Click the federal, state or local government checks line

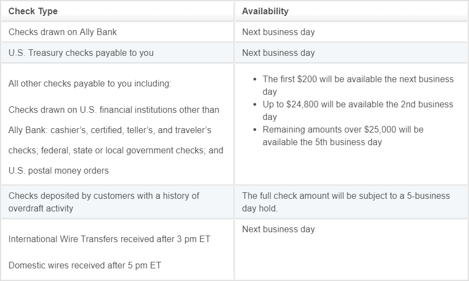[x=116, y=150]
